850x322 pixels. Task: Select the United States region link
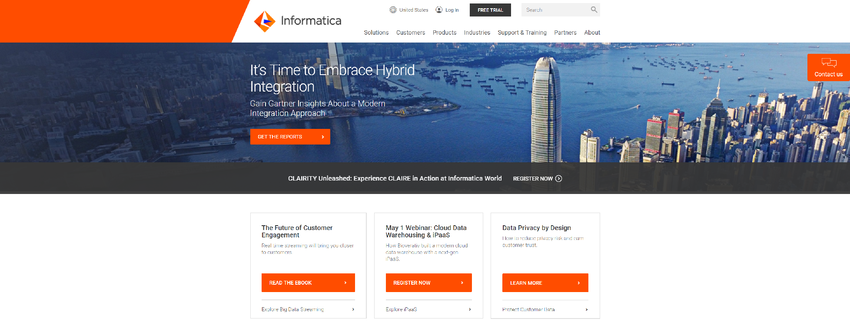pyautogui.click(x=414, y=10)
